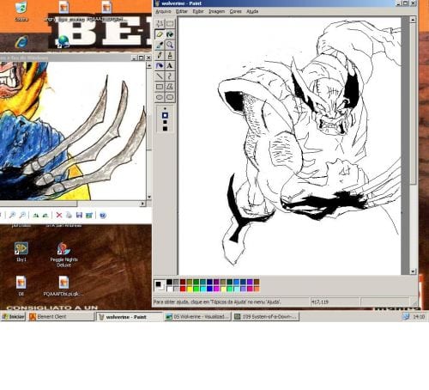This screenshot has height=390, width=429.
Task: Click image viewer vertical scrollbar down arrow
Action: [x=148, y=197]
